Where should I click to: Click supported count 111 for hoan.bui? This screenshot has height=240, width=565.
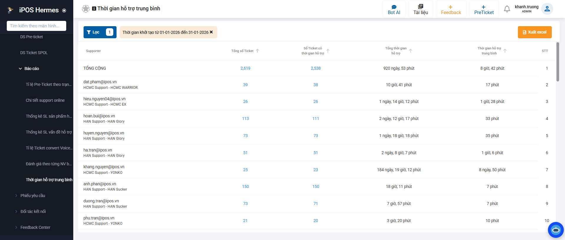[x=316, y=119]
